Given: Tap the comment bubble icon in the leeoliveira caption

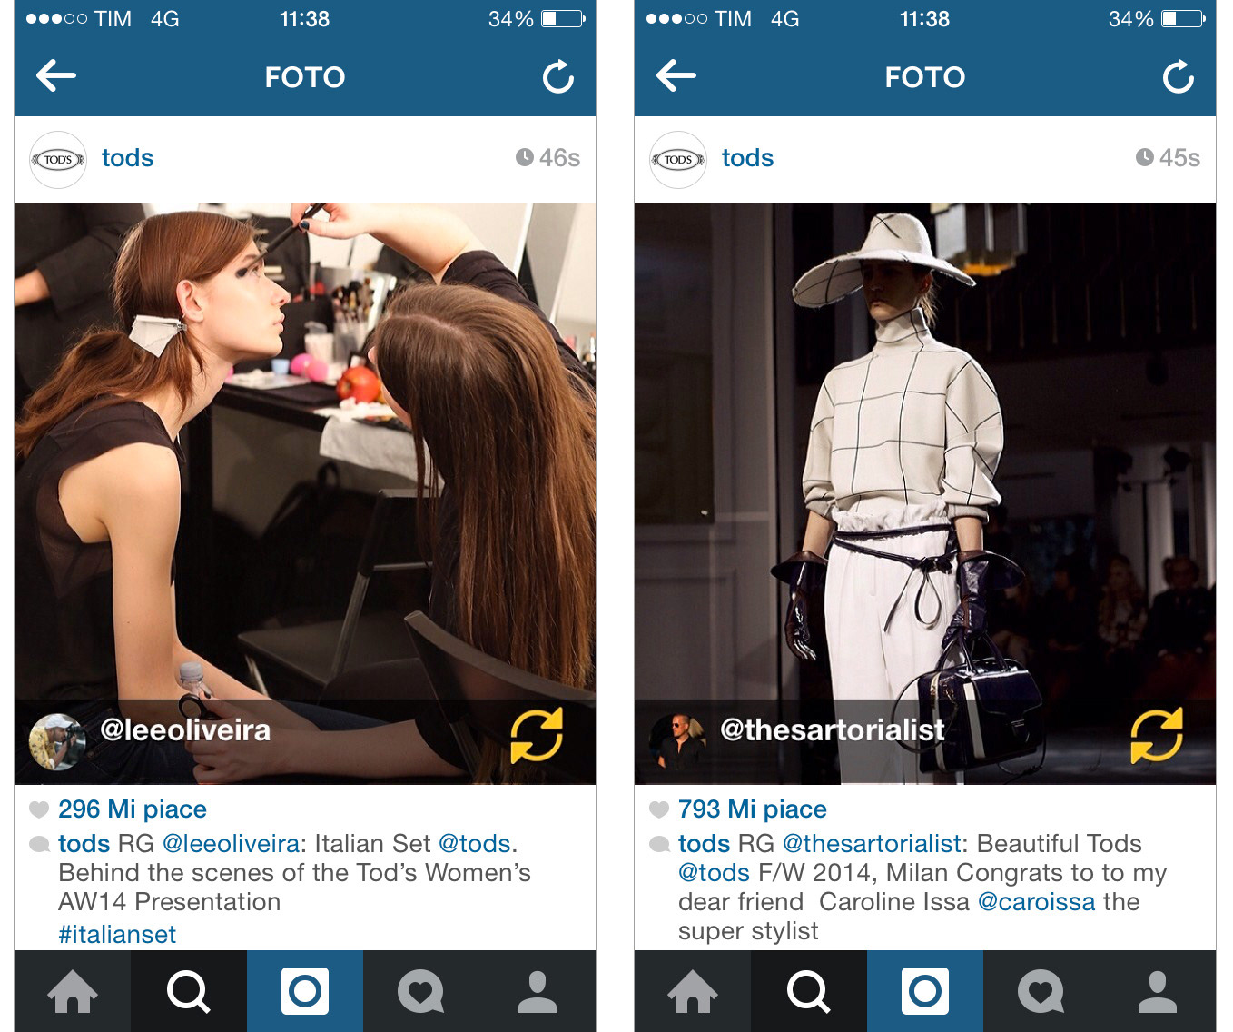Looking at the screenshot, I should [x=40, y=844].
